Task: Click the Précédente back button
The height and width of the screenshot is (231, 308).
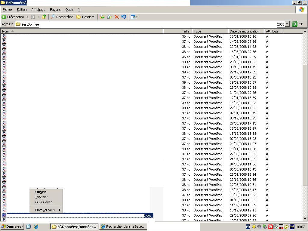Action: coord(13,17)
